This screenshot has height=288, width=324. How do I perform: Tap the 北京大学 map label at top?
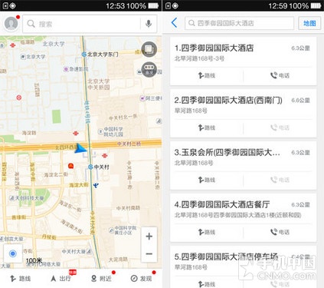click(54, 44)
